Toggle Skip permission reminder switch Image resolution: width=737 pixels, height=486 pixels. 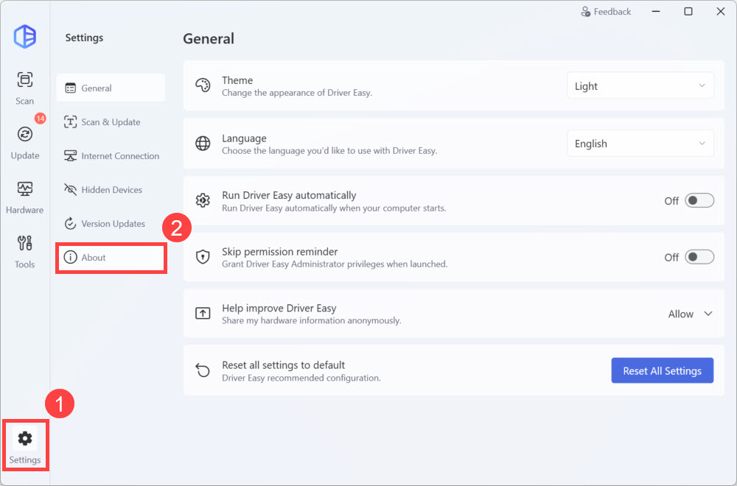point(699,257)
